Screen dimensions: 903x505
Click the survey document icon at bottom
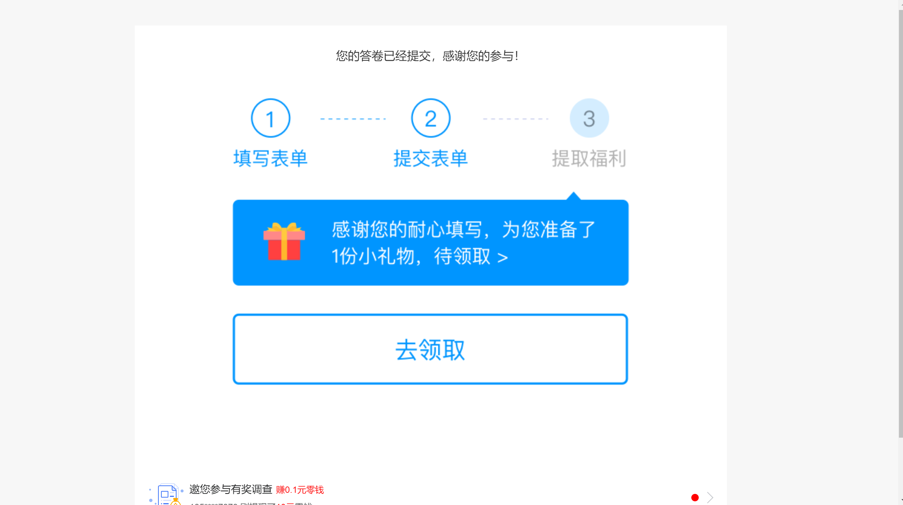[167, 495]
